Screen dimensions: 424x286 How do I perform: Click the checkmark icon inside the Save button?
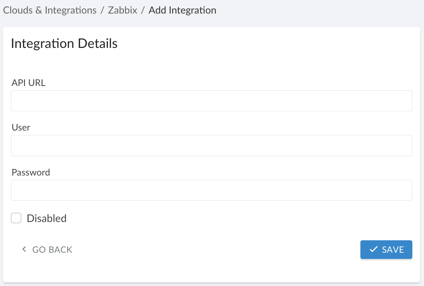point(373,249)
